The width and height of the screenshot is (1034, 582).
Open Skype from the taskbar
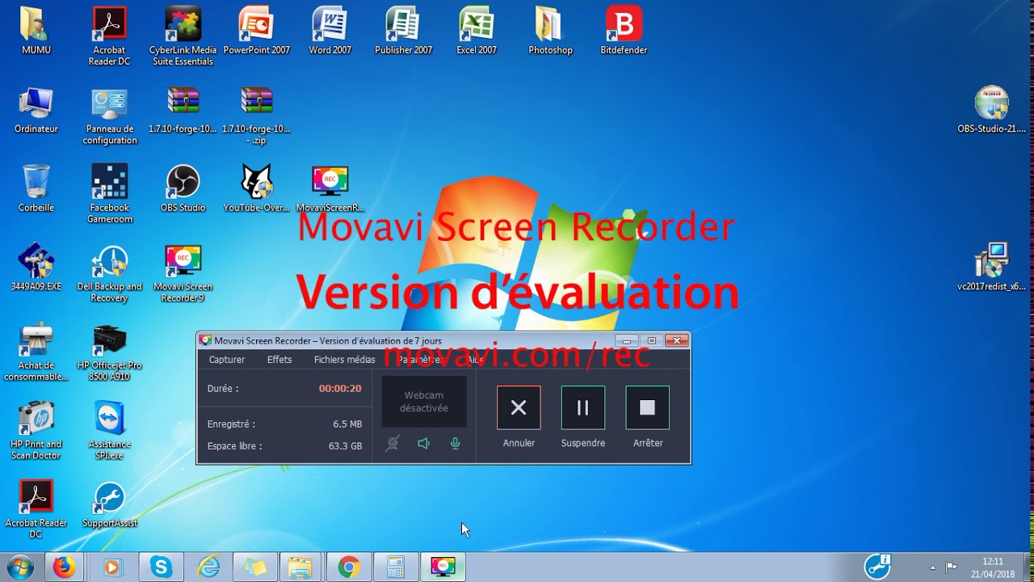pyautogui.click(x=162, y=567)
